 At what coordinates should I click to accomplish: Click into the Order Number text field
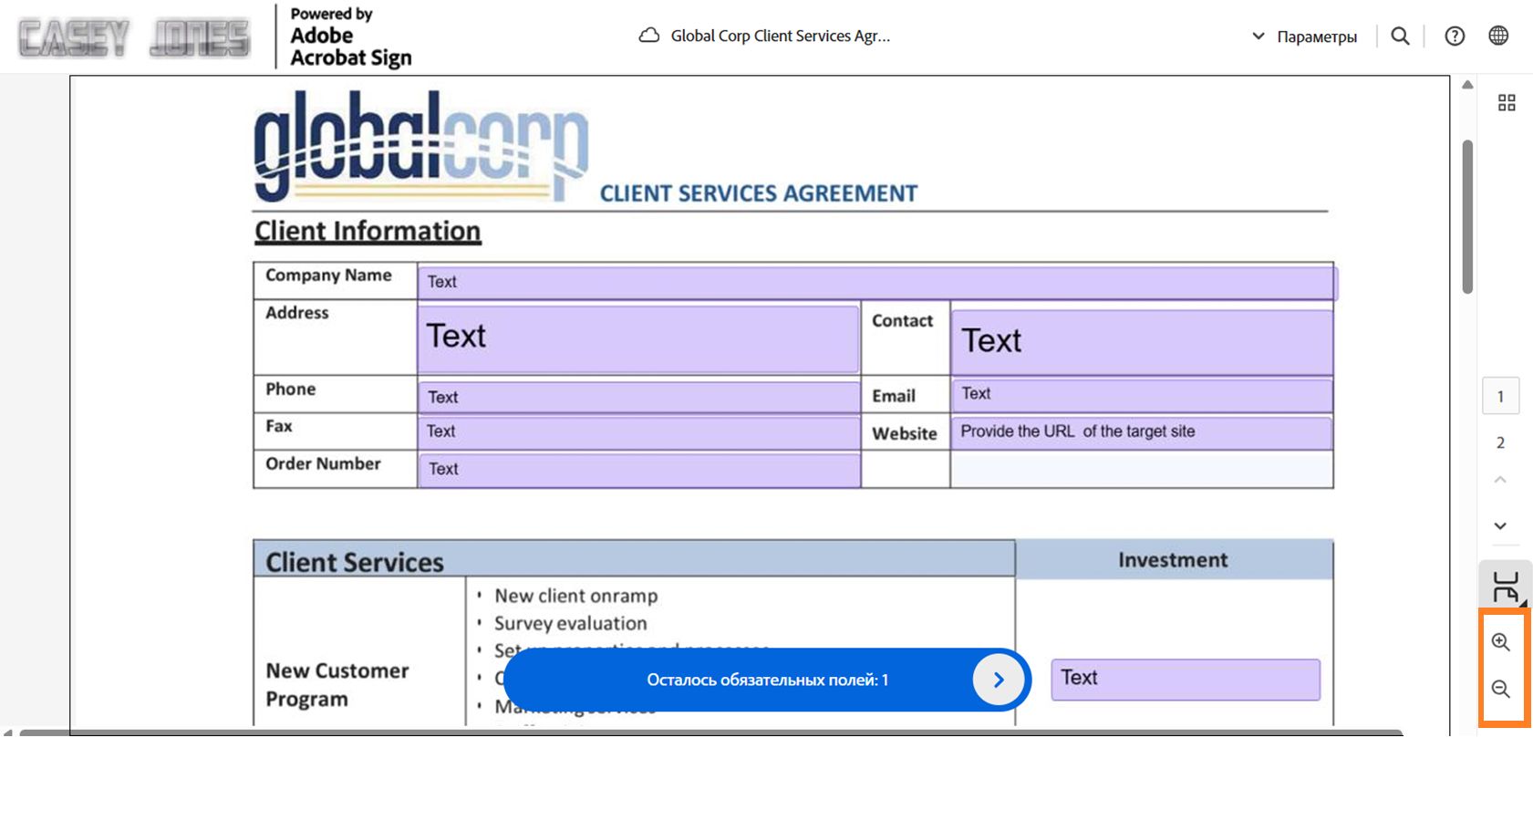click(638, 469)
